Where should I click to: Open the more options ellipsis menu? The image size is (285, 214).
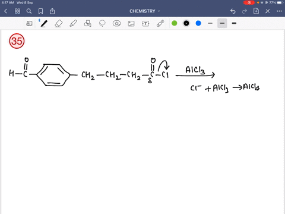click(x=279, y=11)
